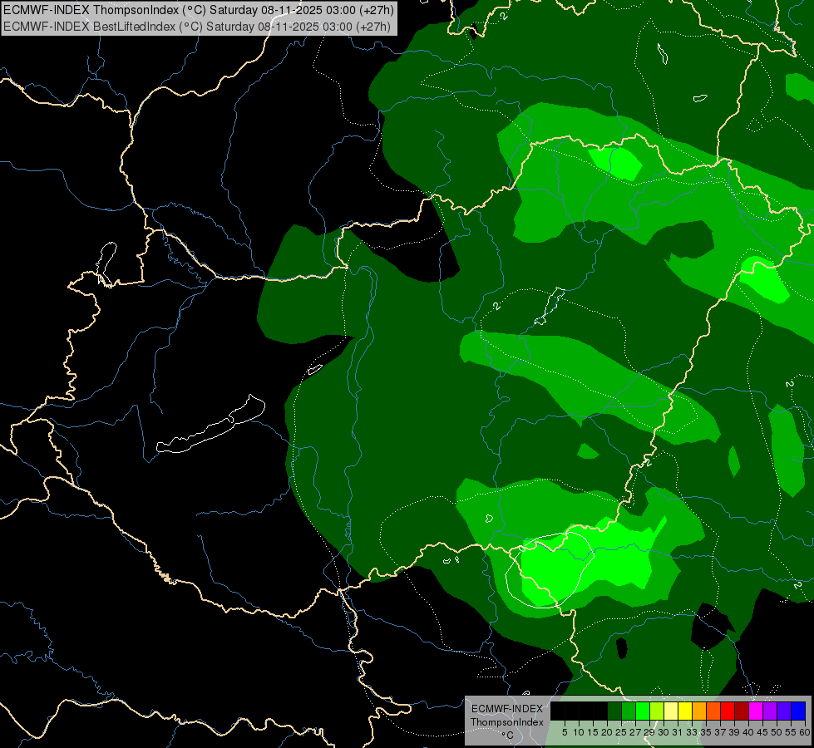
Task: Click the legend value "25"
Action: tap(621, 732)
